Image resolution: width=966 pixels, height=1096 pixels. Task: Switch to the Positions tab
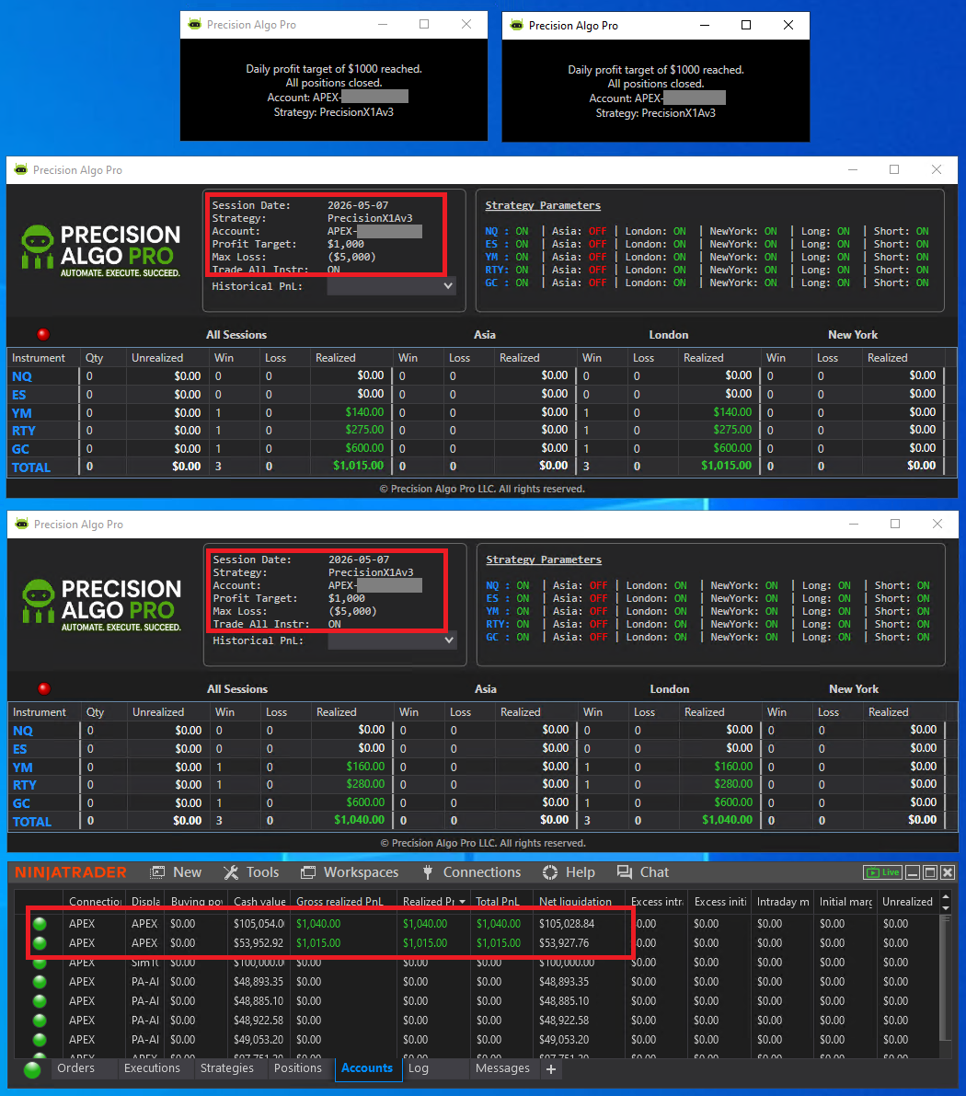298,1068
